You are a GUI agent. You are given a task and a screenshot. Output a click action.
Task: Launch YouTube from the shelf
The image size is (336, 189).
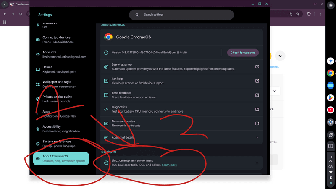point(331,110)
